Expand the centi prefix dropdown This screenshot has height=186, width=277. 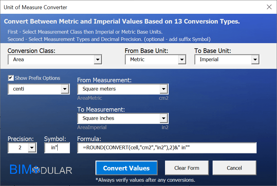[x=65, y=89]
